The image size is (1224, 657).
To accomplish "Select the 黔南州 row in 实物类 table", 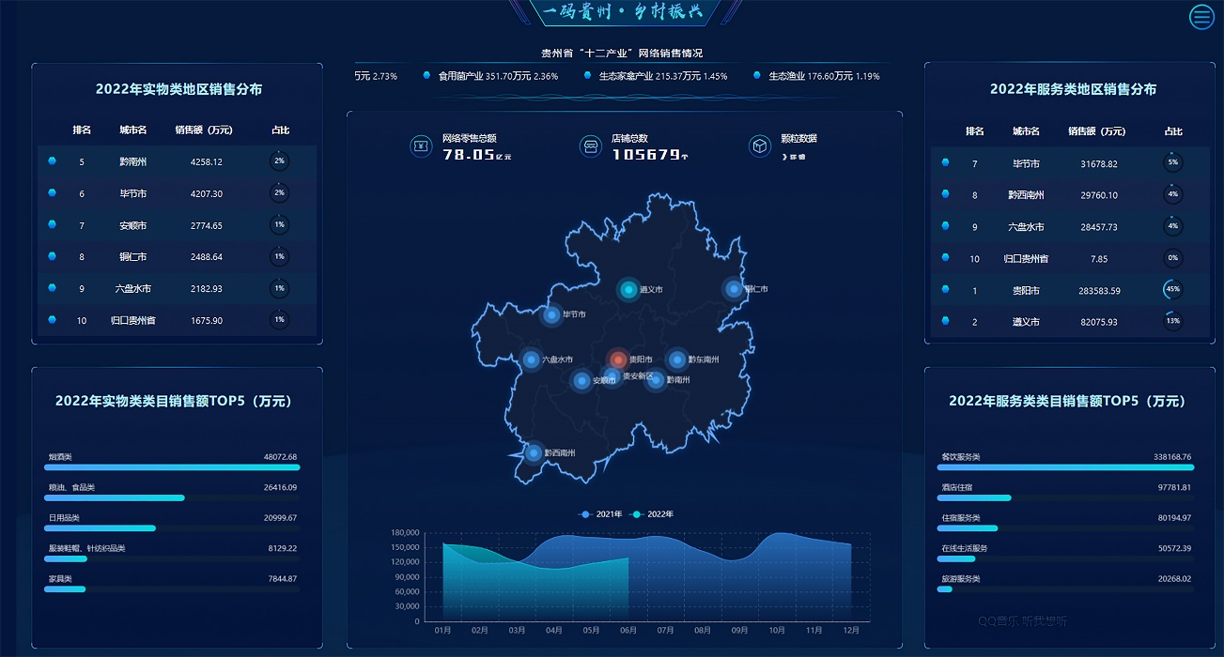I will (177, 161).
